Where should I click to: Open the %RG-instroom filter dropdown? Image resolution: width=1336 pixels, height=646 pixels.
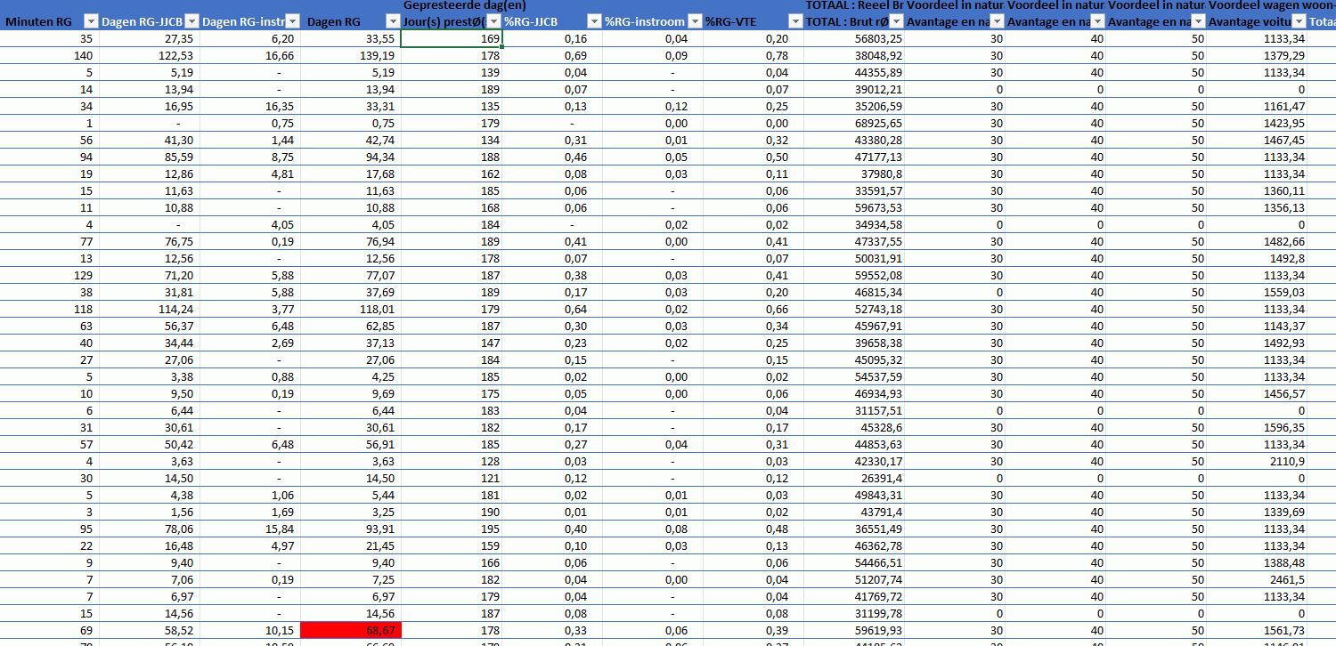696,21
